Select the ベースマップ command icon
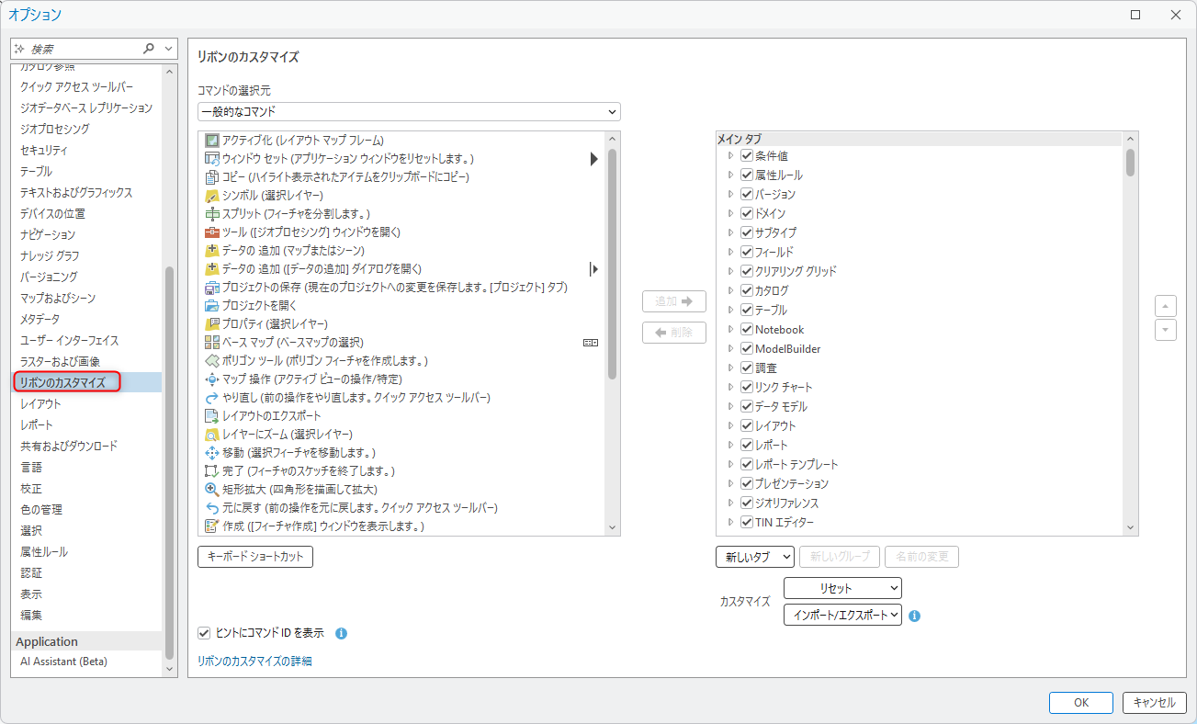 tap(212, 343)
